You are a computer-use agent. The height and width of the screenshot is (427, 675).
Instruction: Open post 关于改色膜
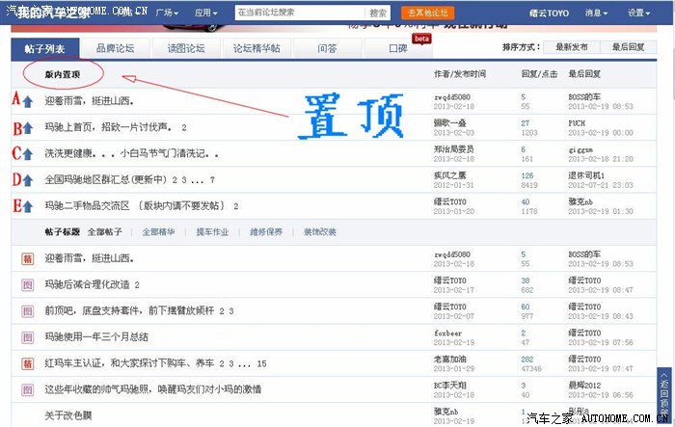[x=68, y=415]
